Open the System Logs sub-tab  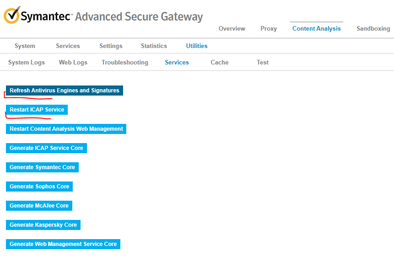(27, 62)
